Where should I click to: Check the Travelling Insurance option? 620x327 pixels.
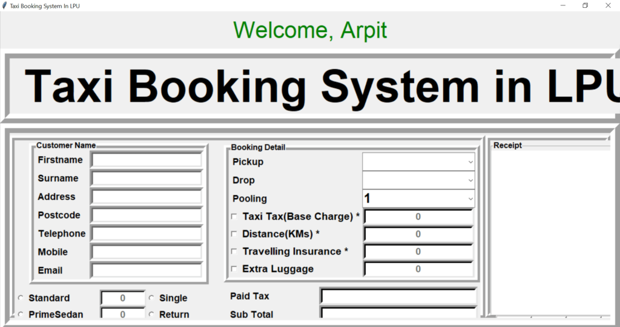coord(234,251)
